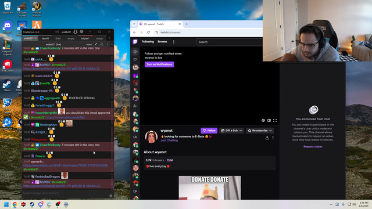The height and width of the screenshot is (209, 372).
Task: Click wyanot's profile avatar
Action: (x=151, y=136)
